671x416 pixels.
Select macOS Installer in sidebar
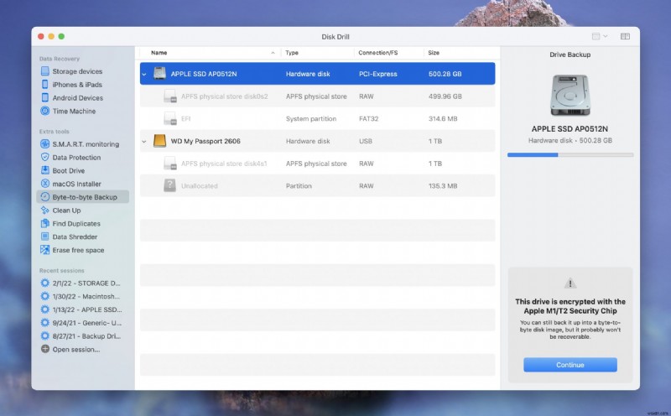coord(76,184)
